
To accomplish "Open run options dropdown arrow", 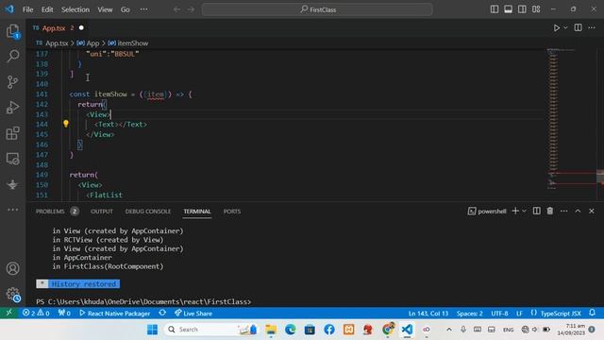I will [x=565, y=27].
